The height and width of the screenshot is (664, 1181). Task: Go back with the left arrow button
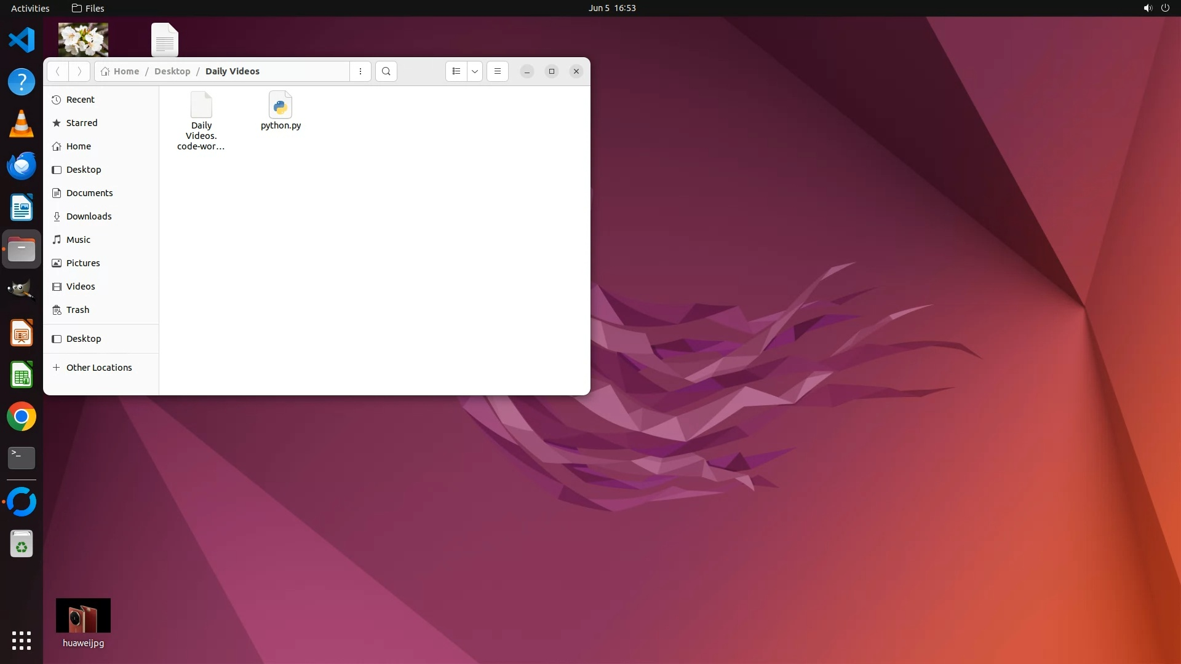tap(58, 71)
